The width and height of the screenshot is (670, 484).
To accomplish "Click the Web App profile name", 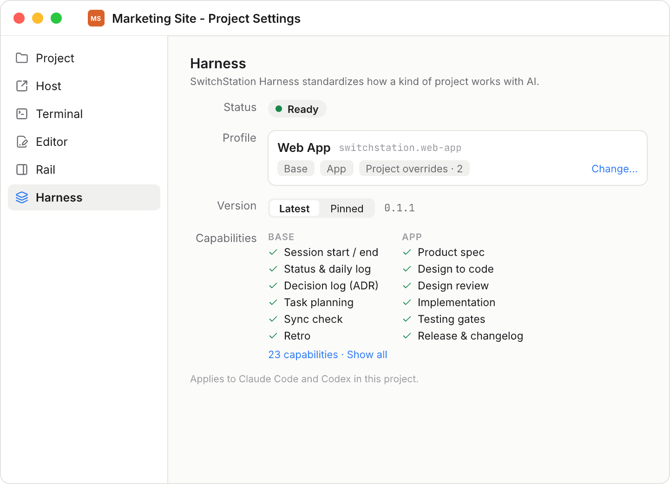I will click(x=304, y=148).
